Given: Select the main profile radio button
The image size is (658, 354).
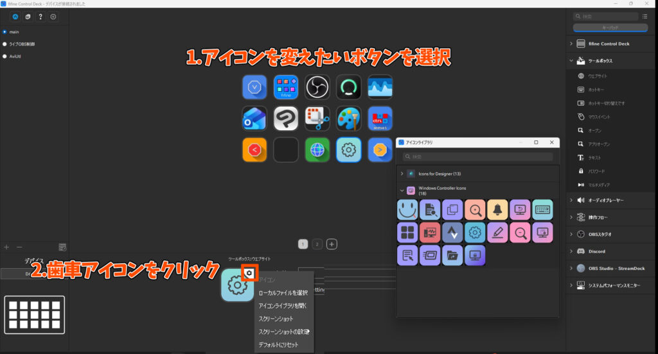Looking at the screenshot, I should [x=5, y=31].
